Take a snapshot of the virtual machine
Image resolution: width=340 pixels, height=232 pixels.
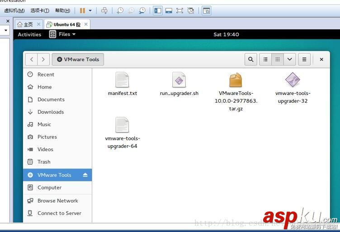click(x=120, y=10)
